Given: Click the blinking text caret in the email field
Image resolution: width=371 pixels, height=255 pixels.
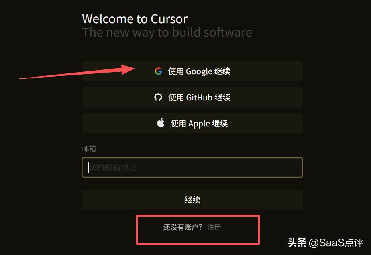Looking at the screenshot, I should pos(88,167).
